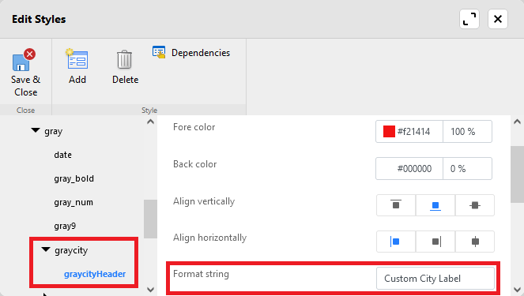Click the Back color label
The image size is (524, 296).
point(195,164)
